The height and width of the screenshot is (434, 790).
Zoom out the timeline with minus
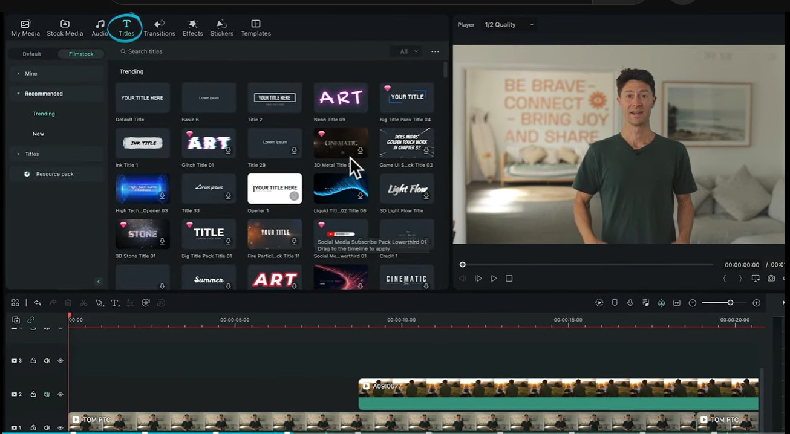tap(693, 303)
